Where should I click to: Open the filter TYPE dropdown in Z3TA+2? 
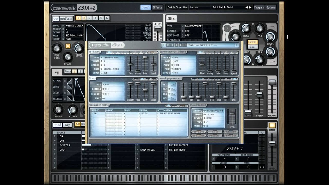tap(182, 26)
